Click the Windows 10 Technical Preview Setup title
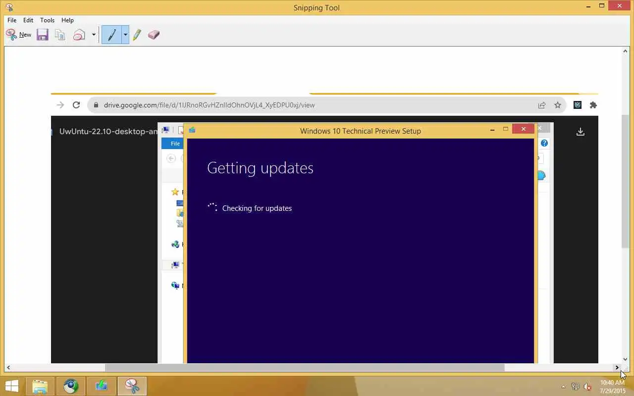This screenshot has width=634, height=396. 360,131
